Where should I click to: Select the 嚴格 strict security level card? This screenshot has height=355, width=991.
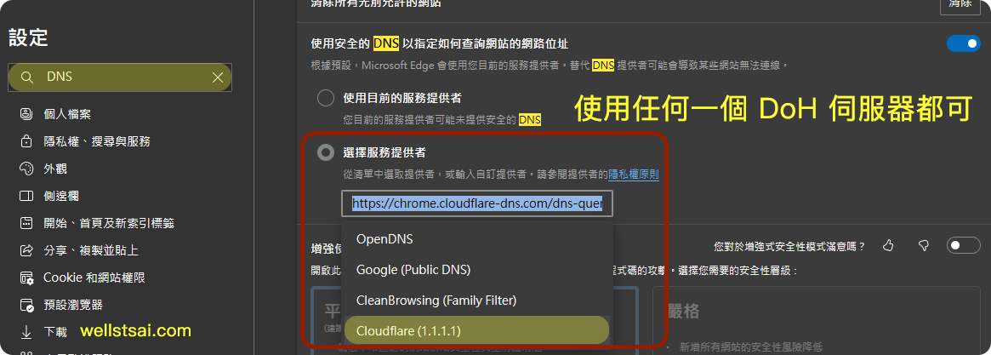(816, 320)
